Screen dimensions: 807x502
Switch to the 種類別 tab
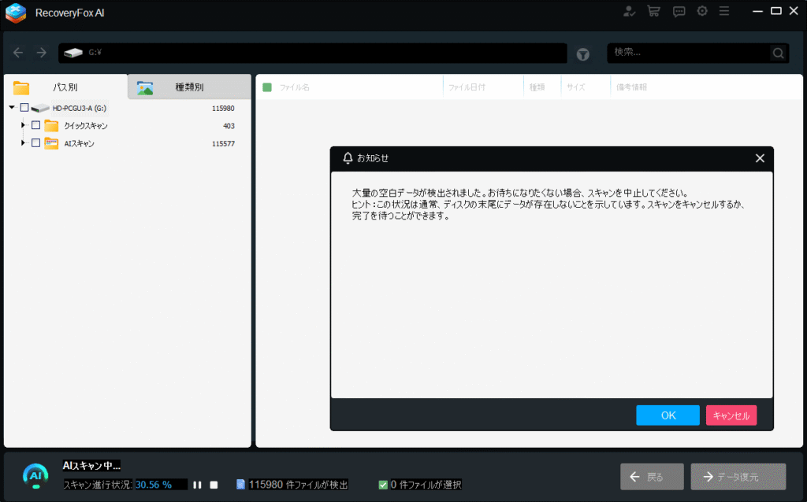pos(188,87)
